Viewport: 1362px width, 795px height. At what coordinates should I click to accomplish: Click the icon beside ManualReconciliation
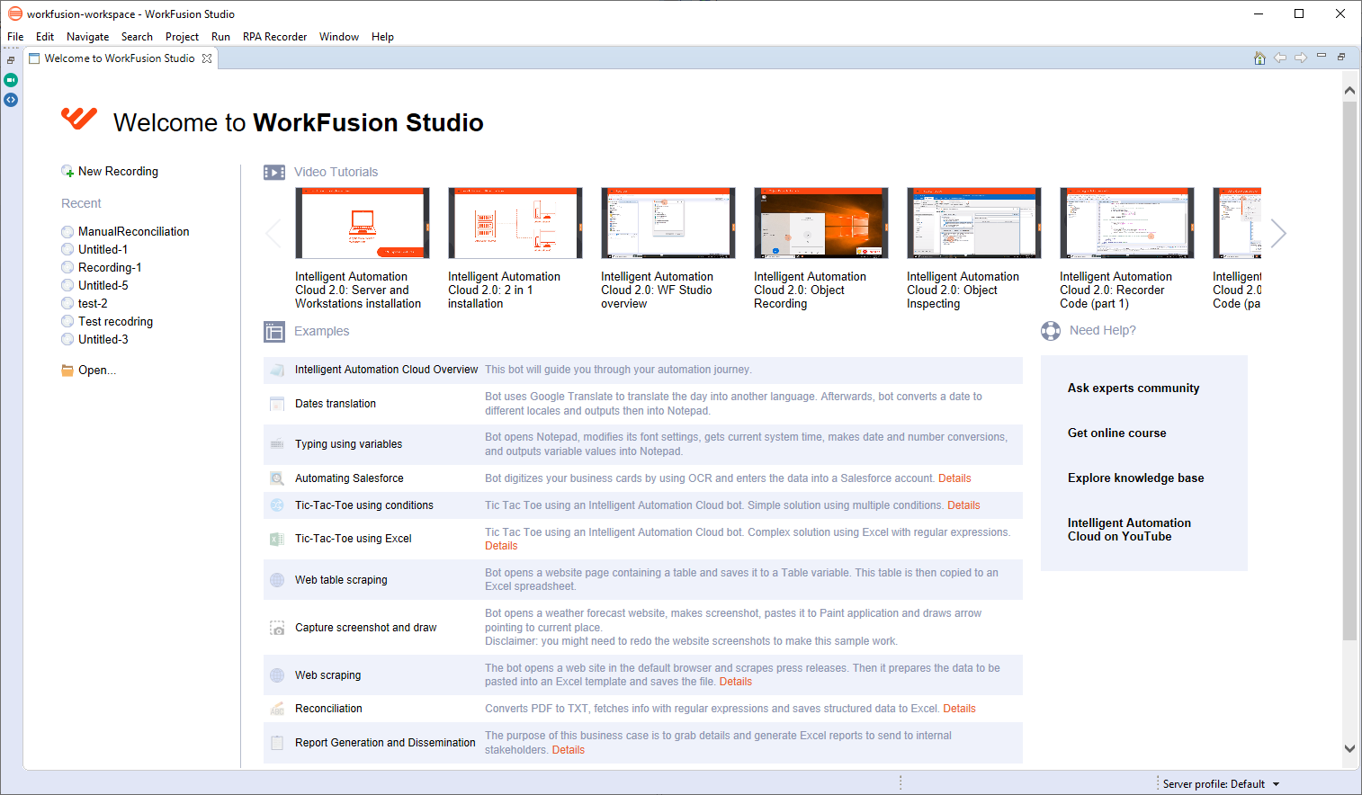67,232
